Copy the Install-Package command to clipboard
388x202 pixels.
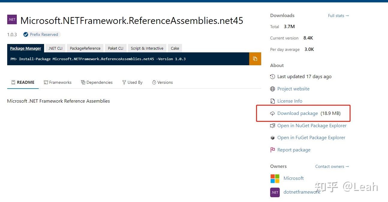[255, 59]
